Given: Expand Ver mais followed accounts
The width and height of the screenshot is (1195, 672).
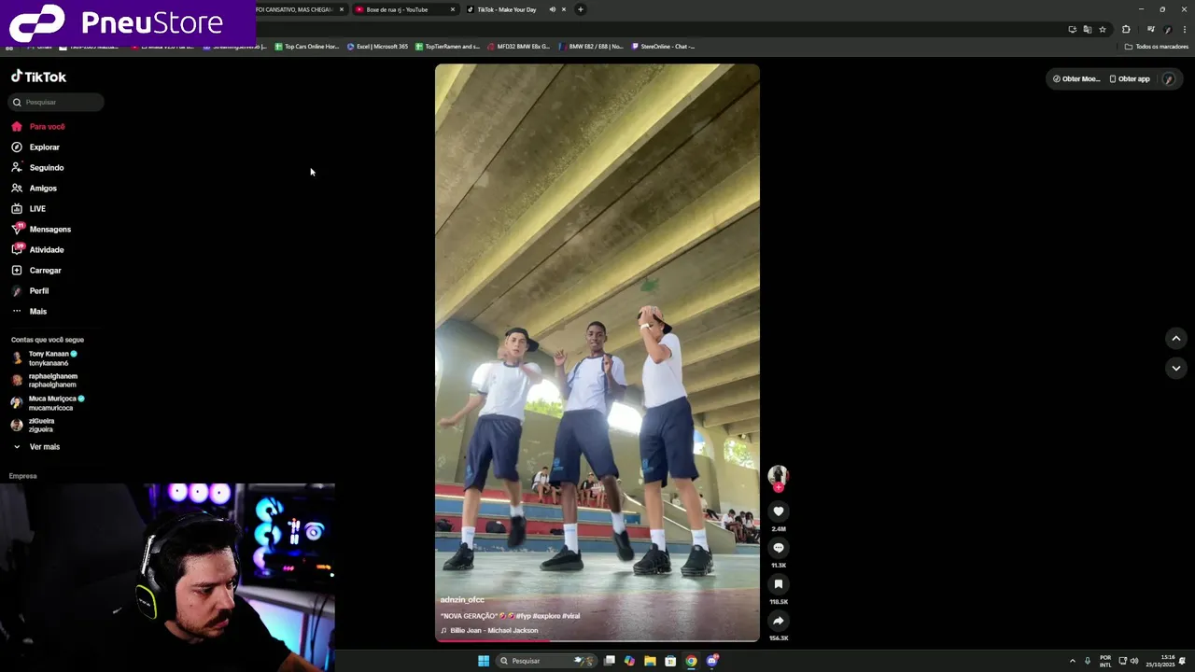Looking at the screenshot, I should point(35,446).
